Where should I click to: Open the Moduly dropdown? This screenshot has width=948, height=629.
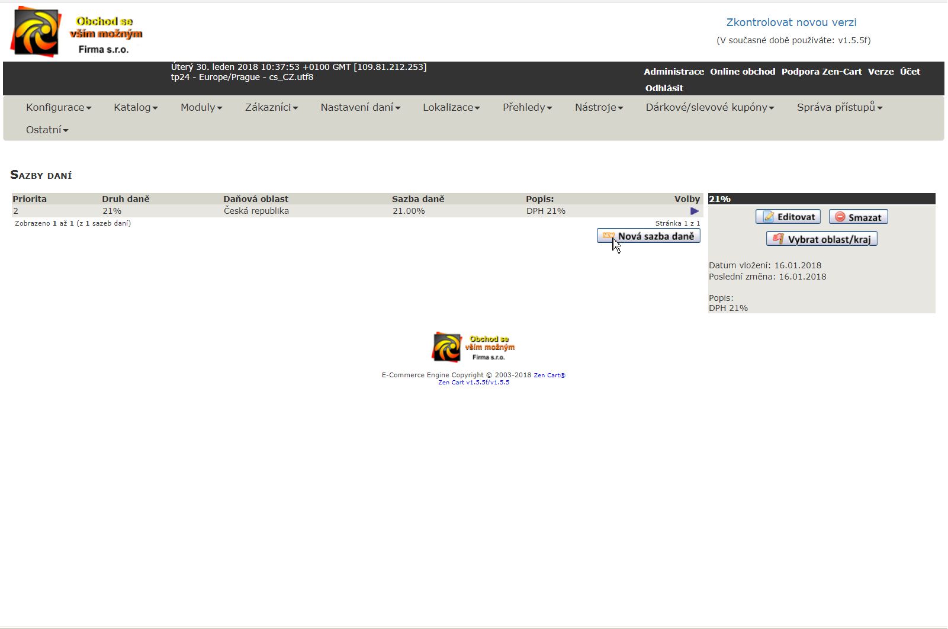201,108
